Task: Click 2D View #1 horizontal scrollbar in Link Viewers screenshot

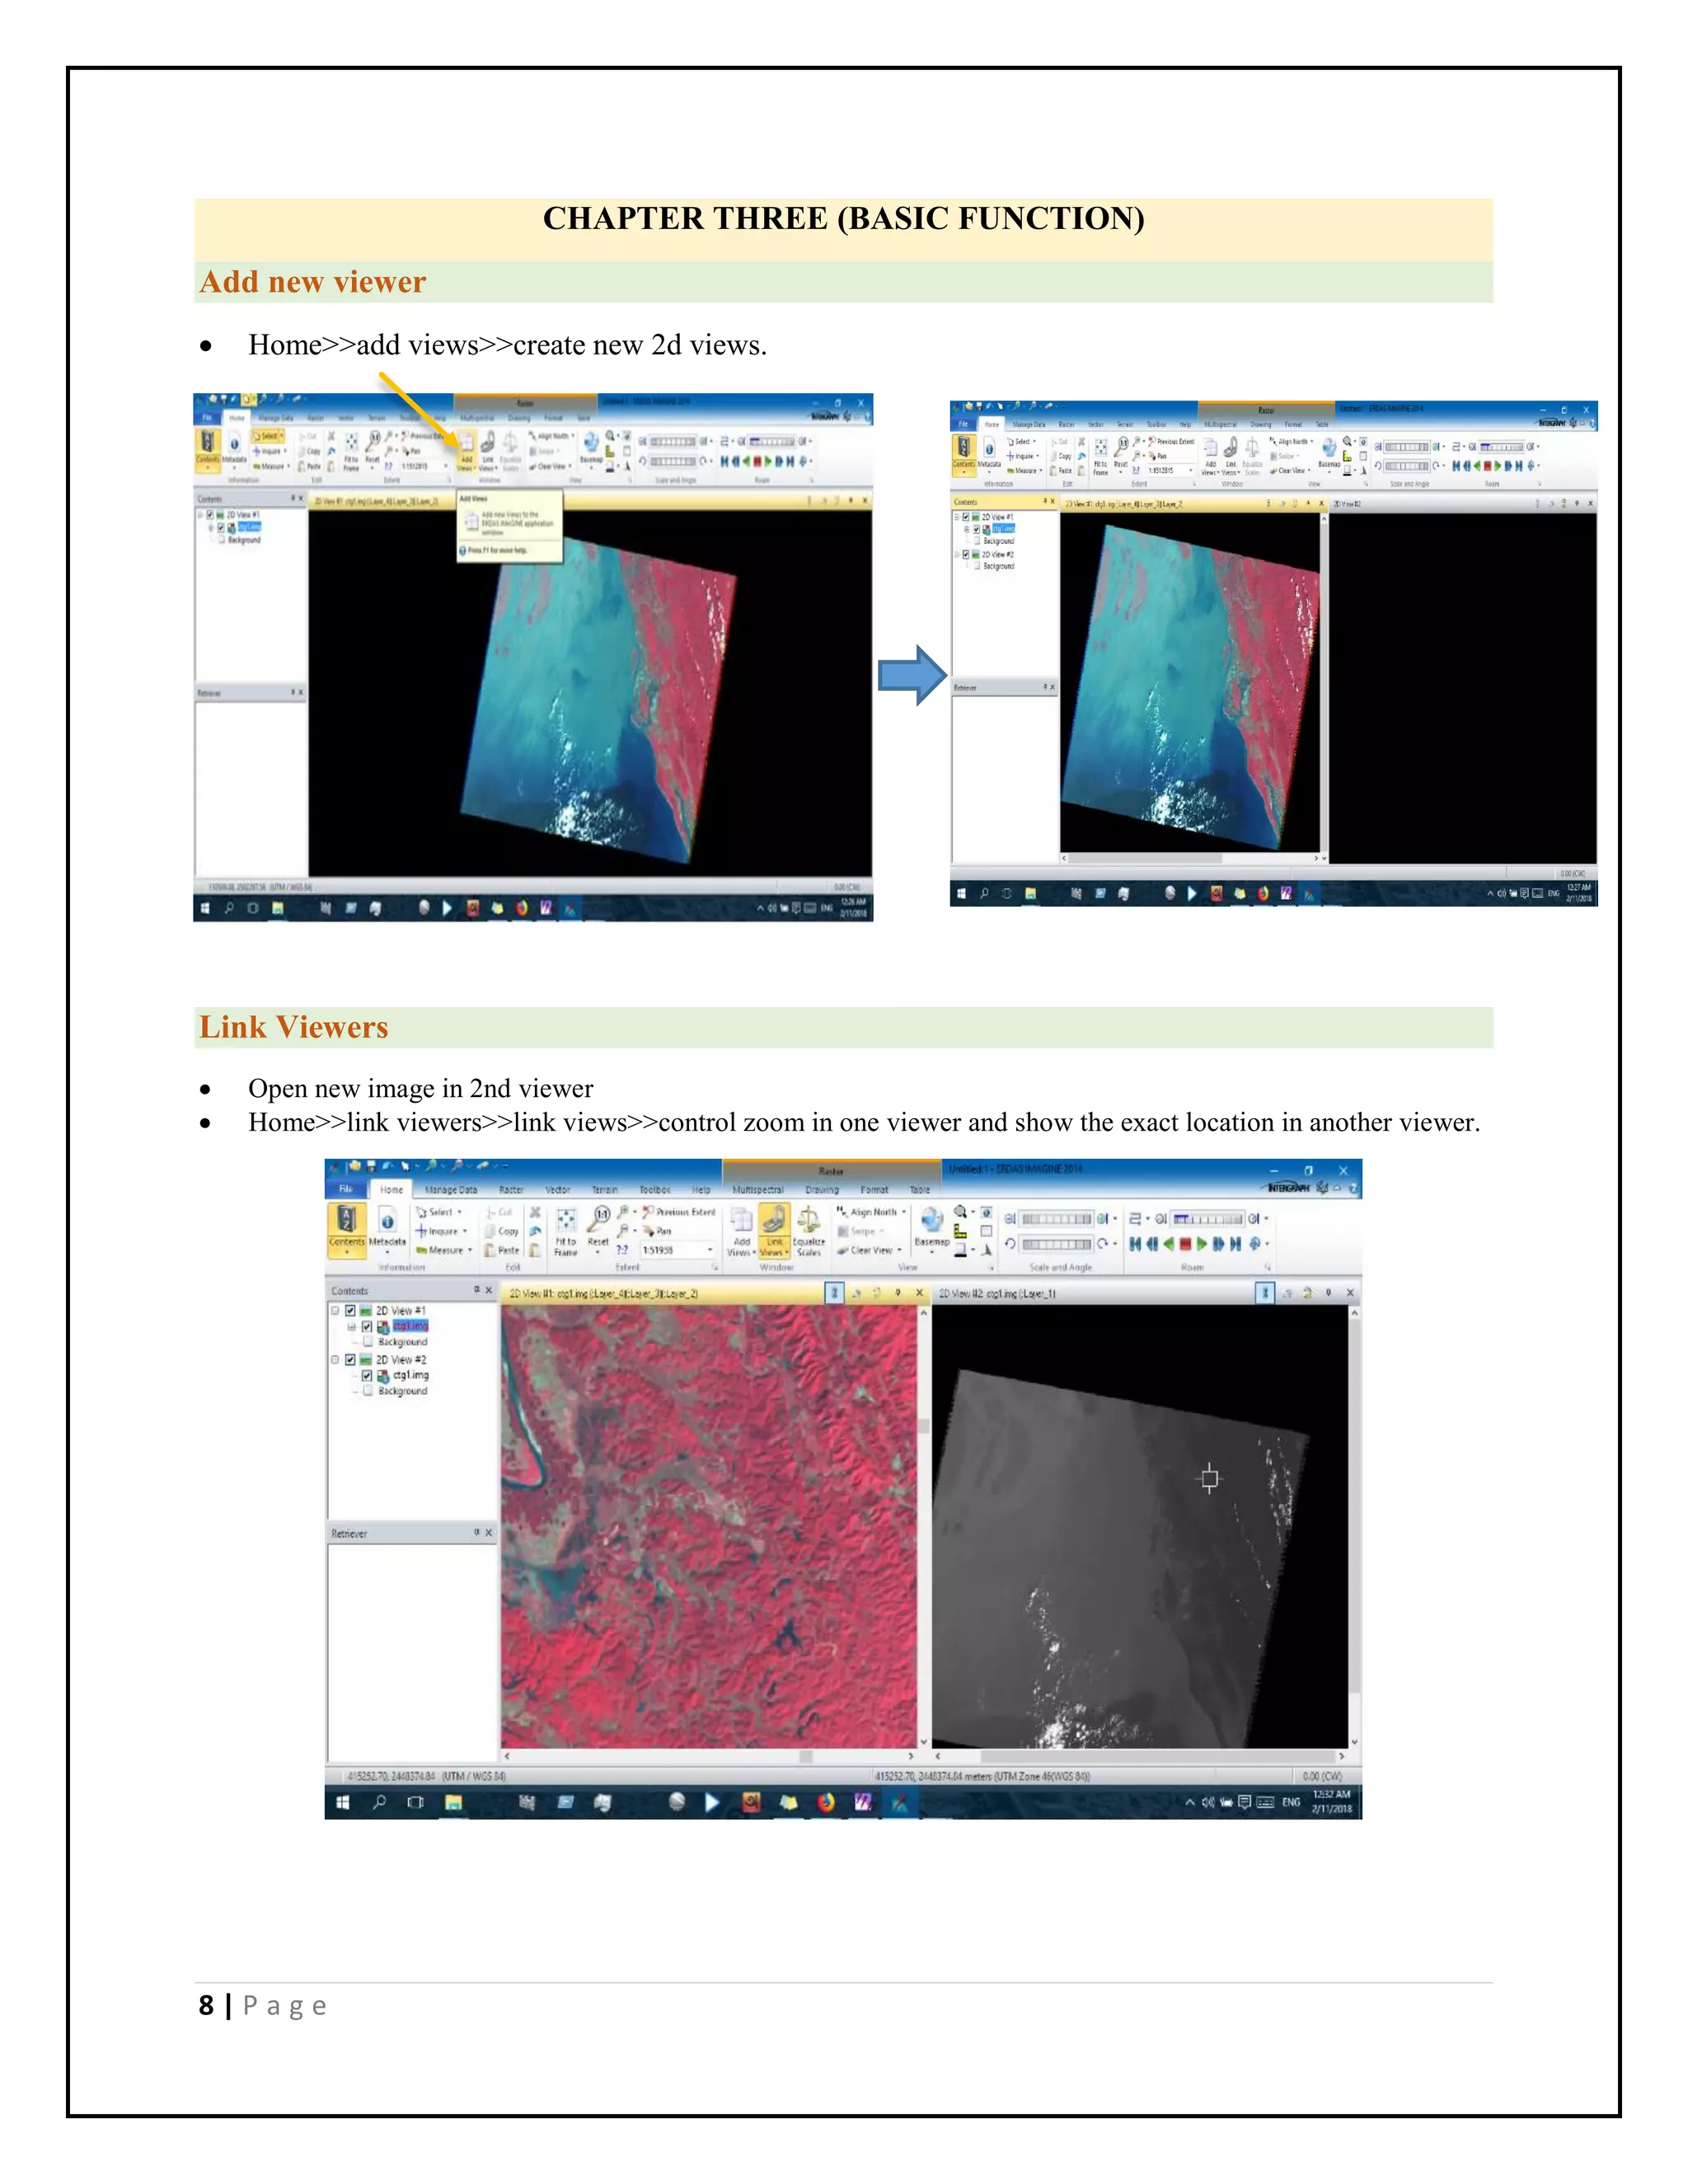Action: pos(709,1757)
